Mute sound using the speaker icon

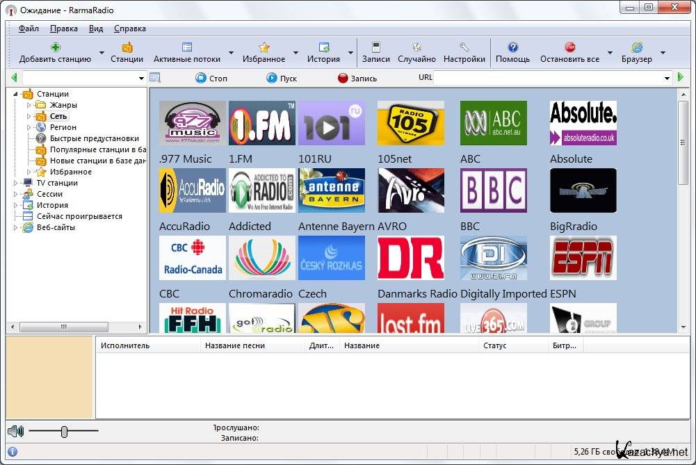(15, 432)
